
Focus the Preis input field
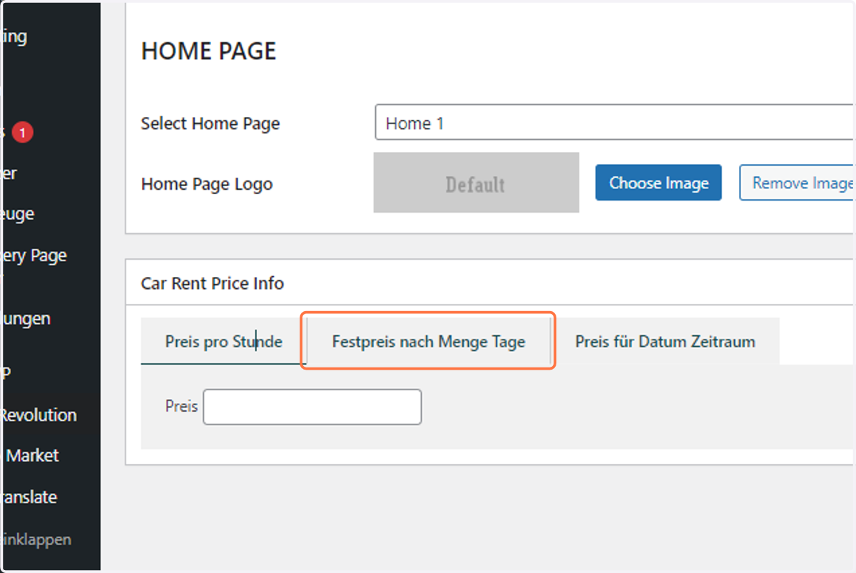click(x=312, y=407)
